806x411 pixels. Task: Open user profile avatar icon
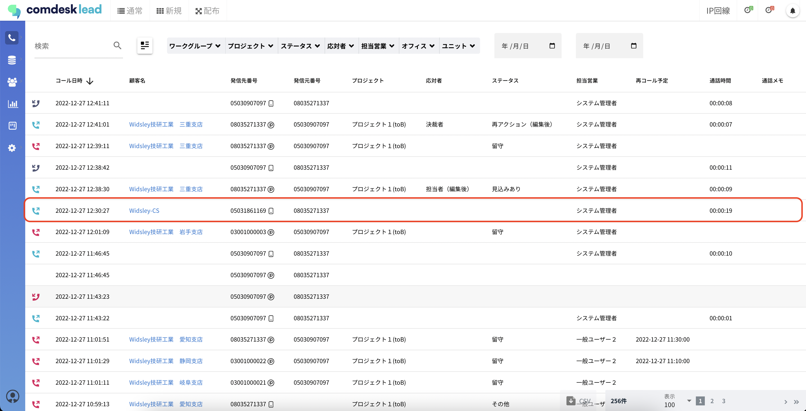click(x=13, y=396)
